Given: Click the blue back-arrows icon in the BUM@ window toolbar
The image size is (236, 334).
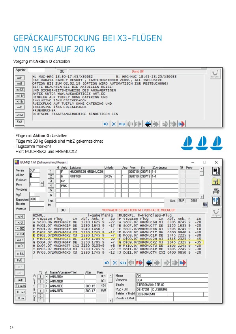Looking at the screenshot, I should [149, 263].
